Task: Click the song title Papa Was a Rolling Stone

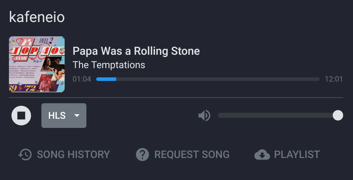Action: tap(136, 51)
